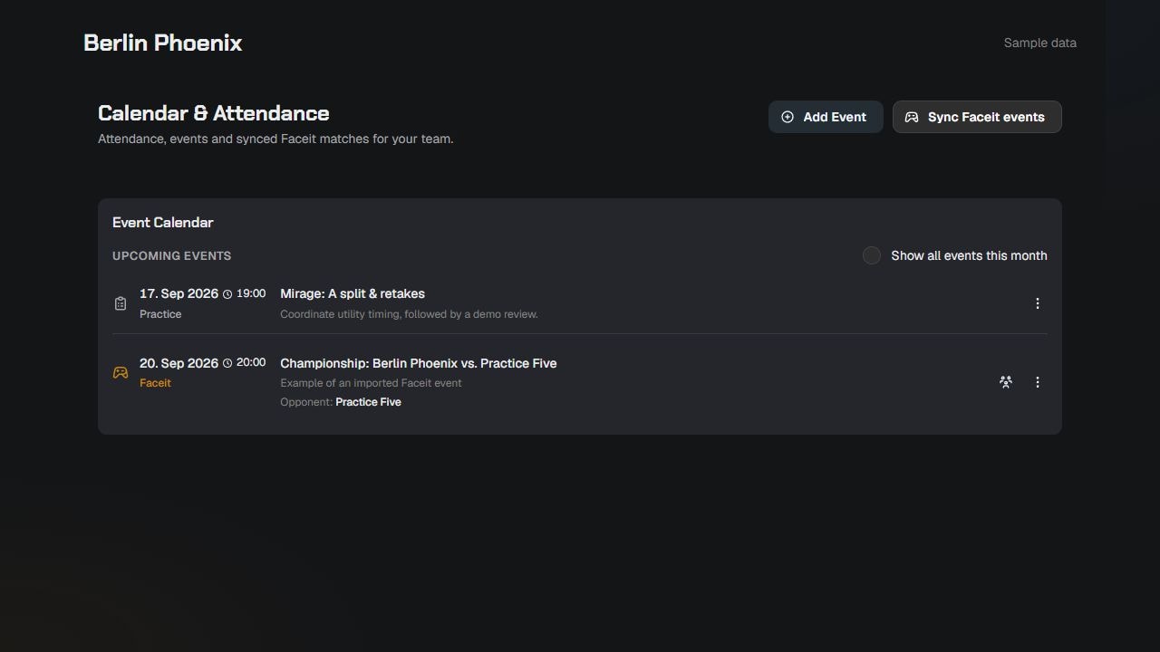Click the practice clipboard icon

tap(121, 303)
